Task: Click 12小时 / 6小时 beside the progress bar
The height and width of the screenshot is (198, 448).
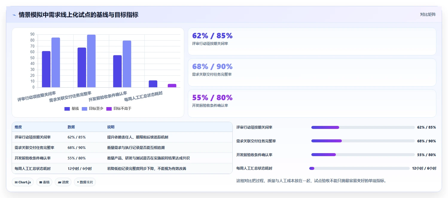Action: [x=424, y=168]
